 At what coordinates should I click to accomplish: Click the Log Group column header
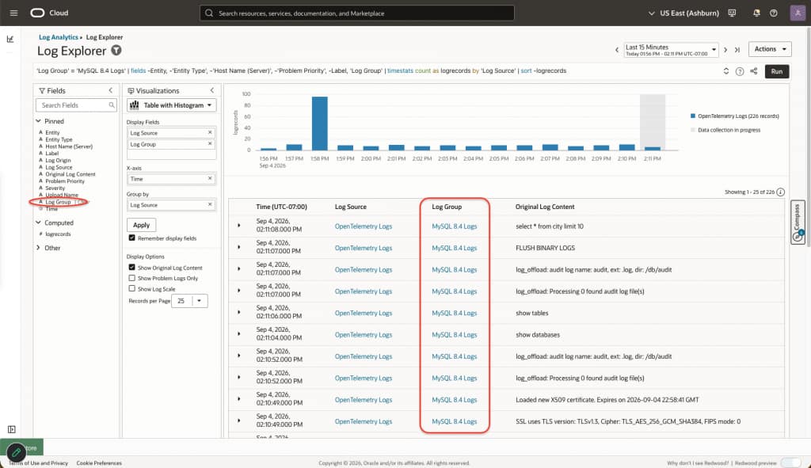pyautogui.click(x=447, y=207)
